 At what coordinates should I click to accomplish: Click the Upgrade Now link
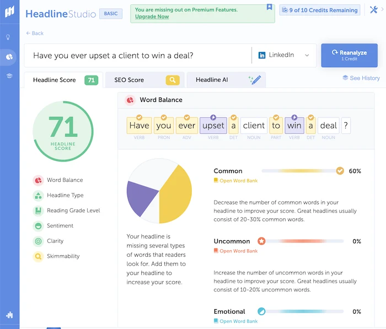coord(153,17)
